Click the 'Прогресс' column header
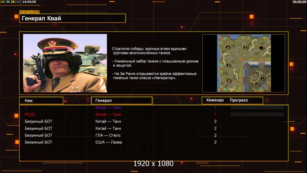This screenshot has width=307, height=173. click(x=239, y=100)
